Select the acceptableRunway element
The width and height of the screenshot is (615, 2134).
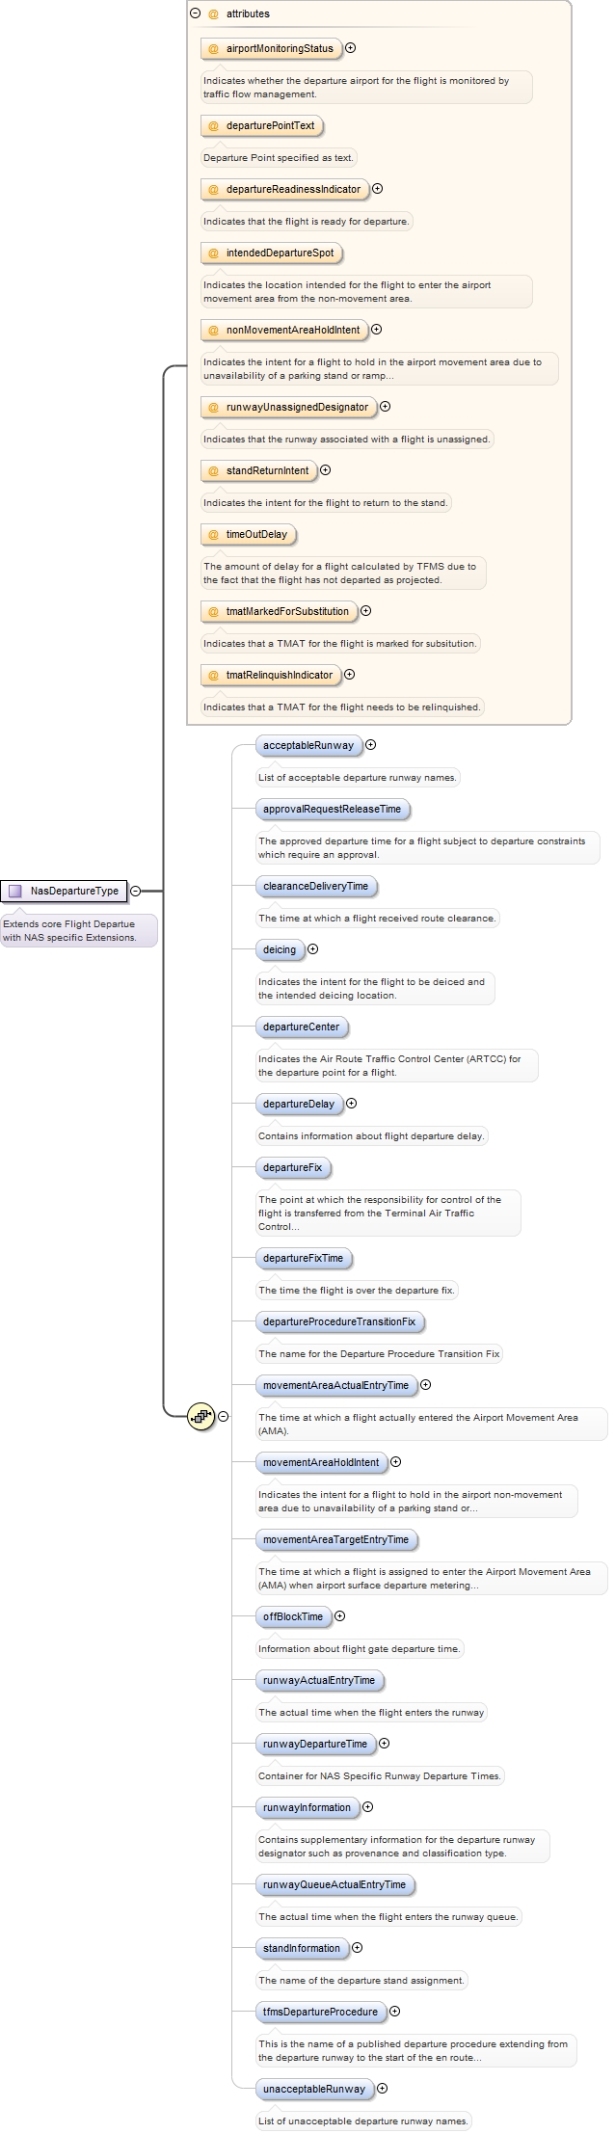(308, 745)
